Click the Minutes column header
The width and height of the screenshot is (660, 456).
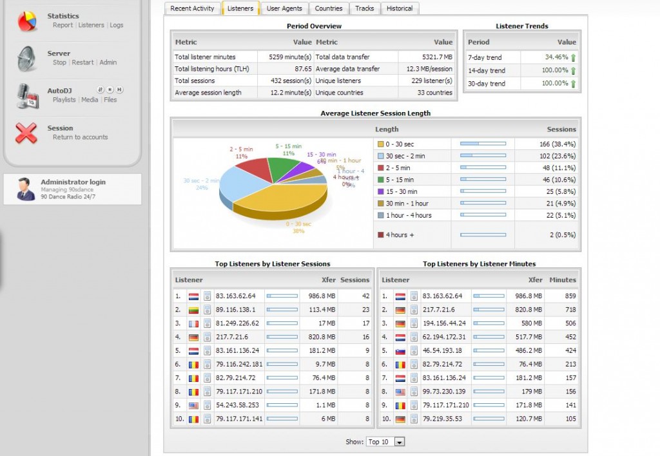[x=562, y=280]
